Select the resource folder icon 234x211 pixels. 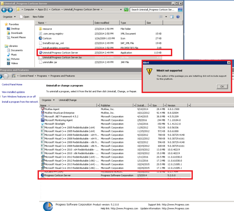[40, 29]
